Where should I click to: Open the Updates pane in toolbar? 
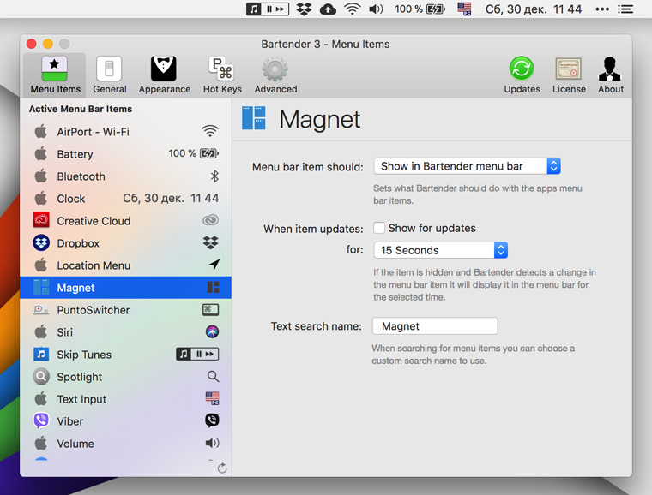pos(522,75)
